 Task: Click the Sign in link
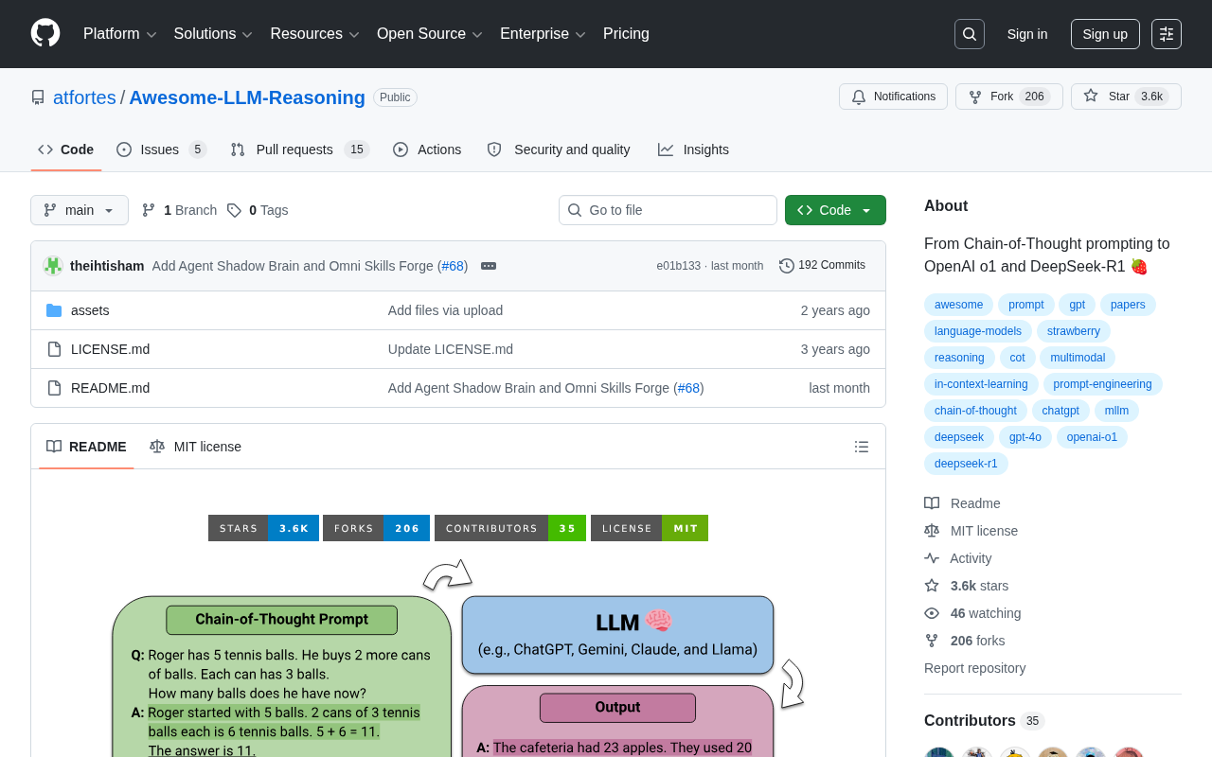click(1027, 34)
